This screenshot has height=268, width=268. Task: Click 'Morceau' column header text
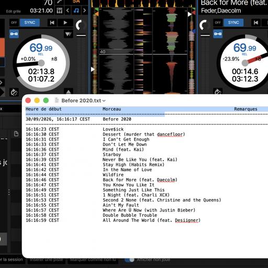coord(111,109)
